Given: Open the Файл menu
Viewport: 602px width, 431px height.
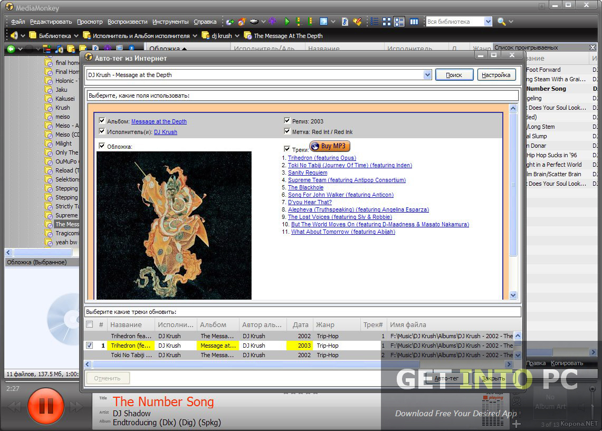Looking at the screenshot, I should [x=18, y=22].
